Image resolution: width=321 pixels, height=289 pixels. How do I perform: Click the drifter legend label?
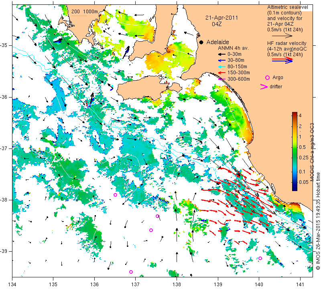pos(276,87)
